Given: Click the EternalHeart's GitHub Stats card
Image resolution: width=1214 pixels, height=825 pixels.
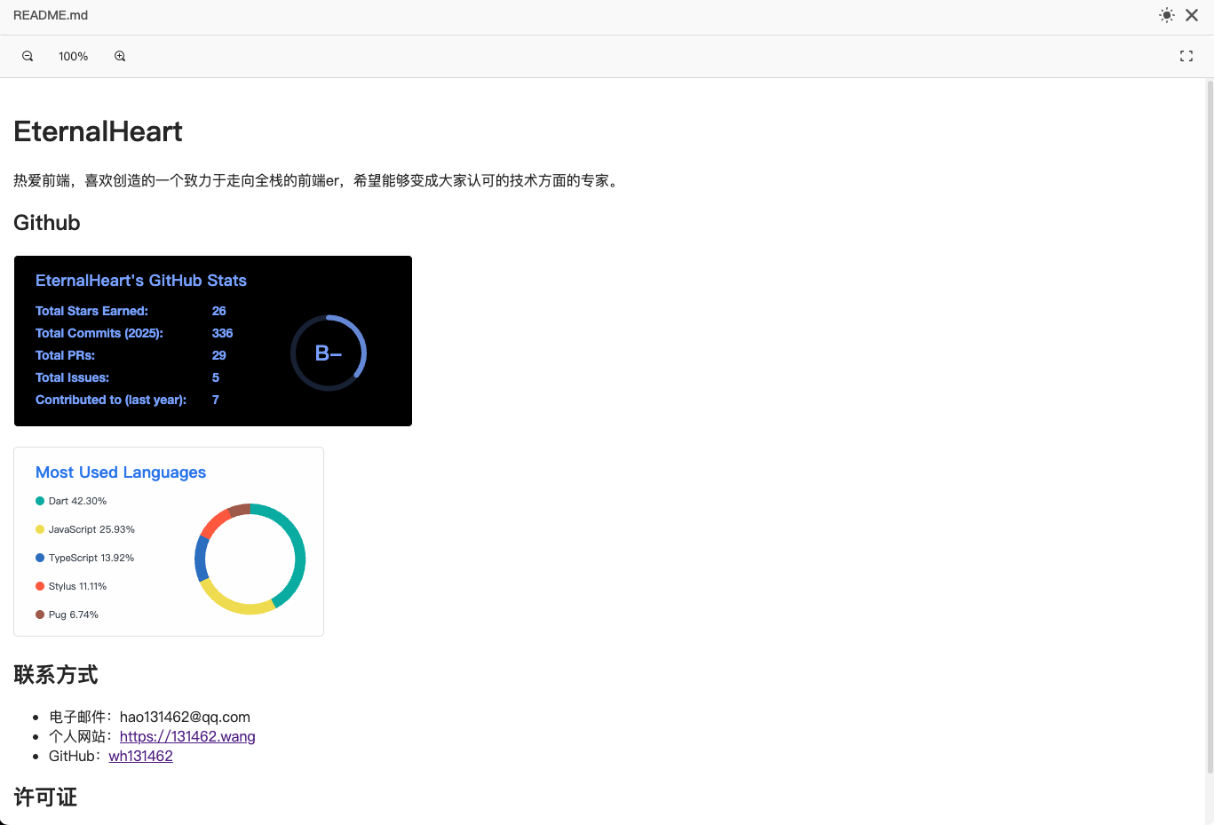Looking at the screenshot, I should pos(213,341).
